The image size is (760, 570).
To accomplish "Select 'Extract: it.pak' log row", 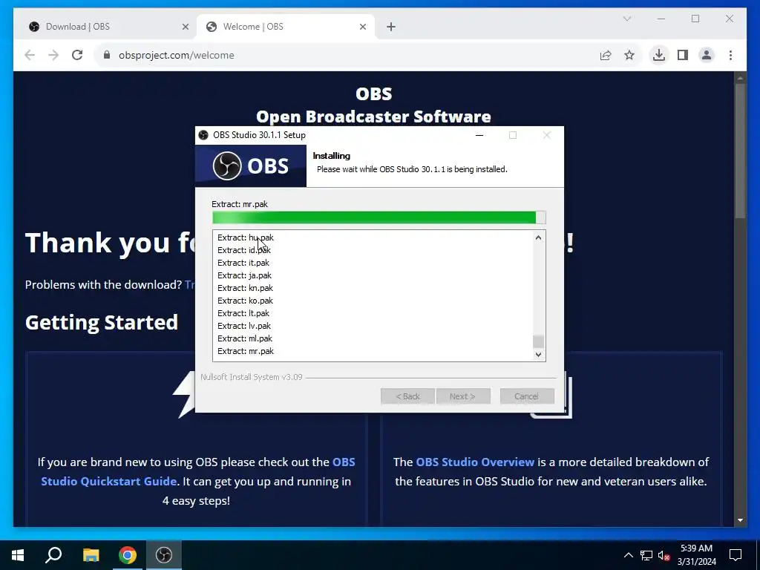I will pyautogui.click(x=243, y=263).
